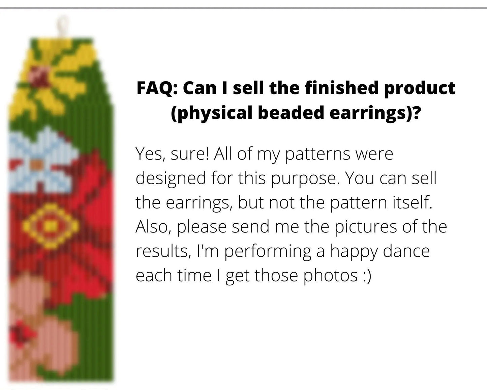Screen dimensions: 487x390
Task: Click the "Yes, sure!" text
Action: coord(172,154)
